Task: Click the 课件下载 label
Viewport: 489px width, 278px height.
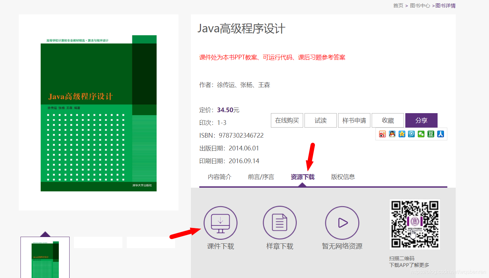Action: click(220, 246)
